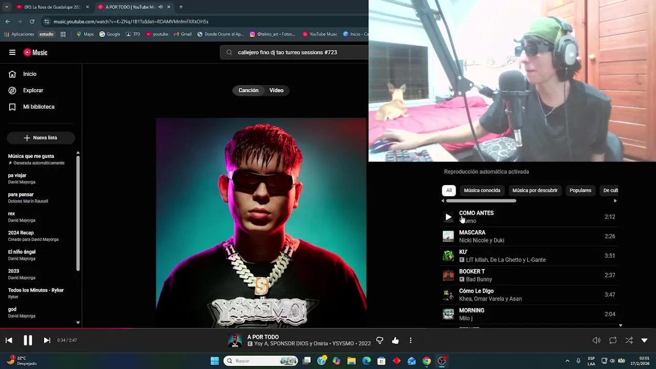Click the MASCARA song thumbnail
This screenshot has height=369, width=656.
click(x=448, y=236)
